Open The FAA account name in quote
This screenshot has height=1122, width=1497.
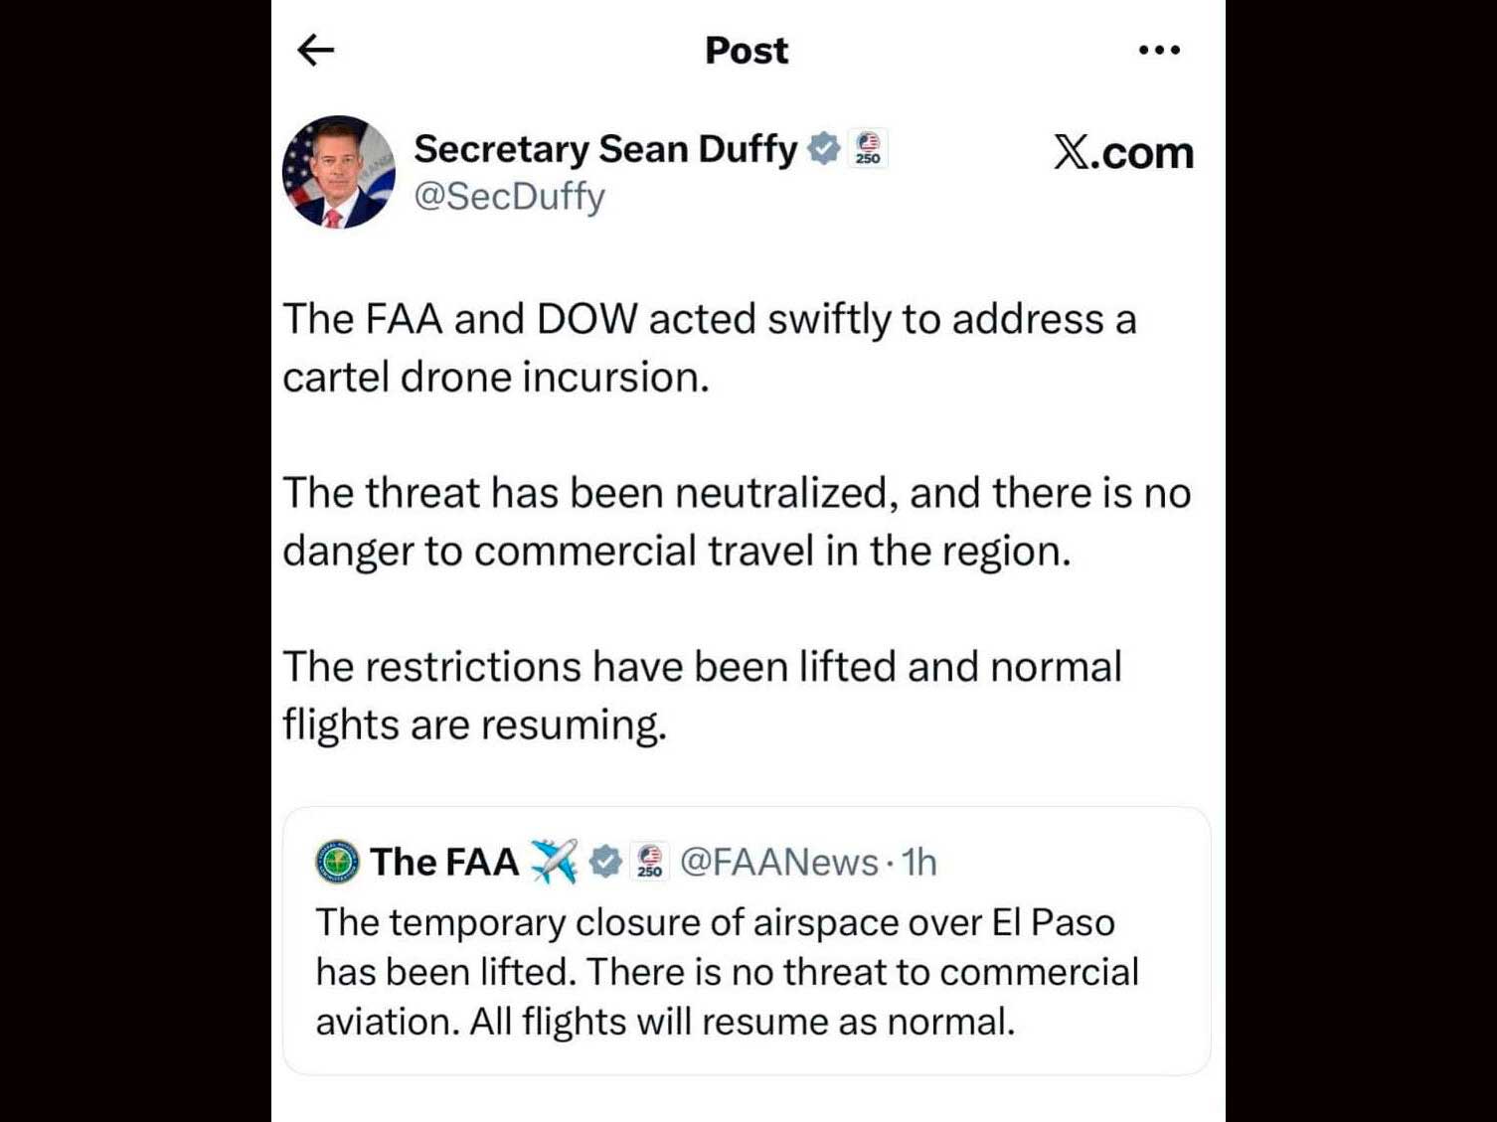point(444,862)
